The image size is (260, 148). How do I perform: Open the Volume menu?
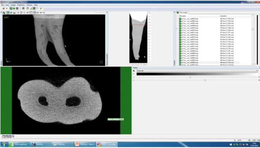pyautogui.click(x=30, y=5)
